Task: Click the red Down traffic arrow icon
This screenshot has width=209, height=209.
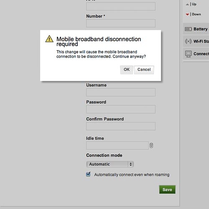Action: click(187, 14)
